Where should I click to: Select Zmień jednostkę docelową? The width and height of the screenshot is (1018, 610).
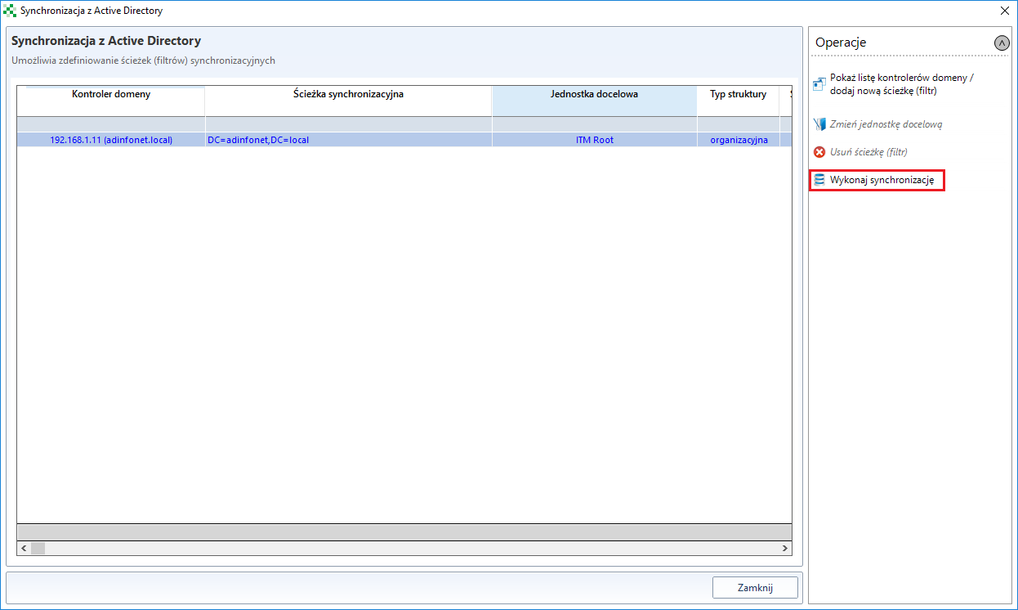[886, 124]
